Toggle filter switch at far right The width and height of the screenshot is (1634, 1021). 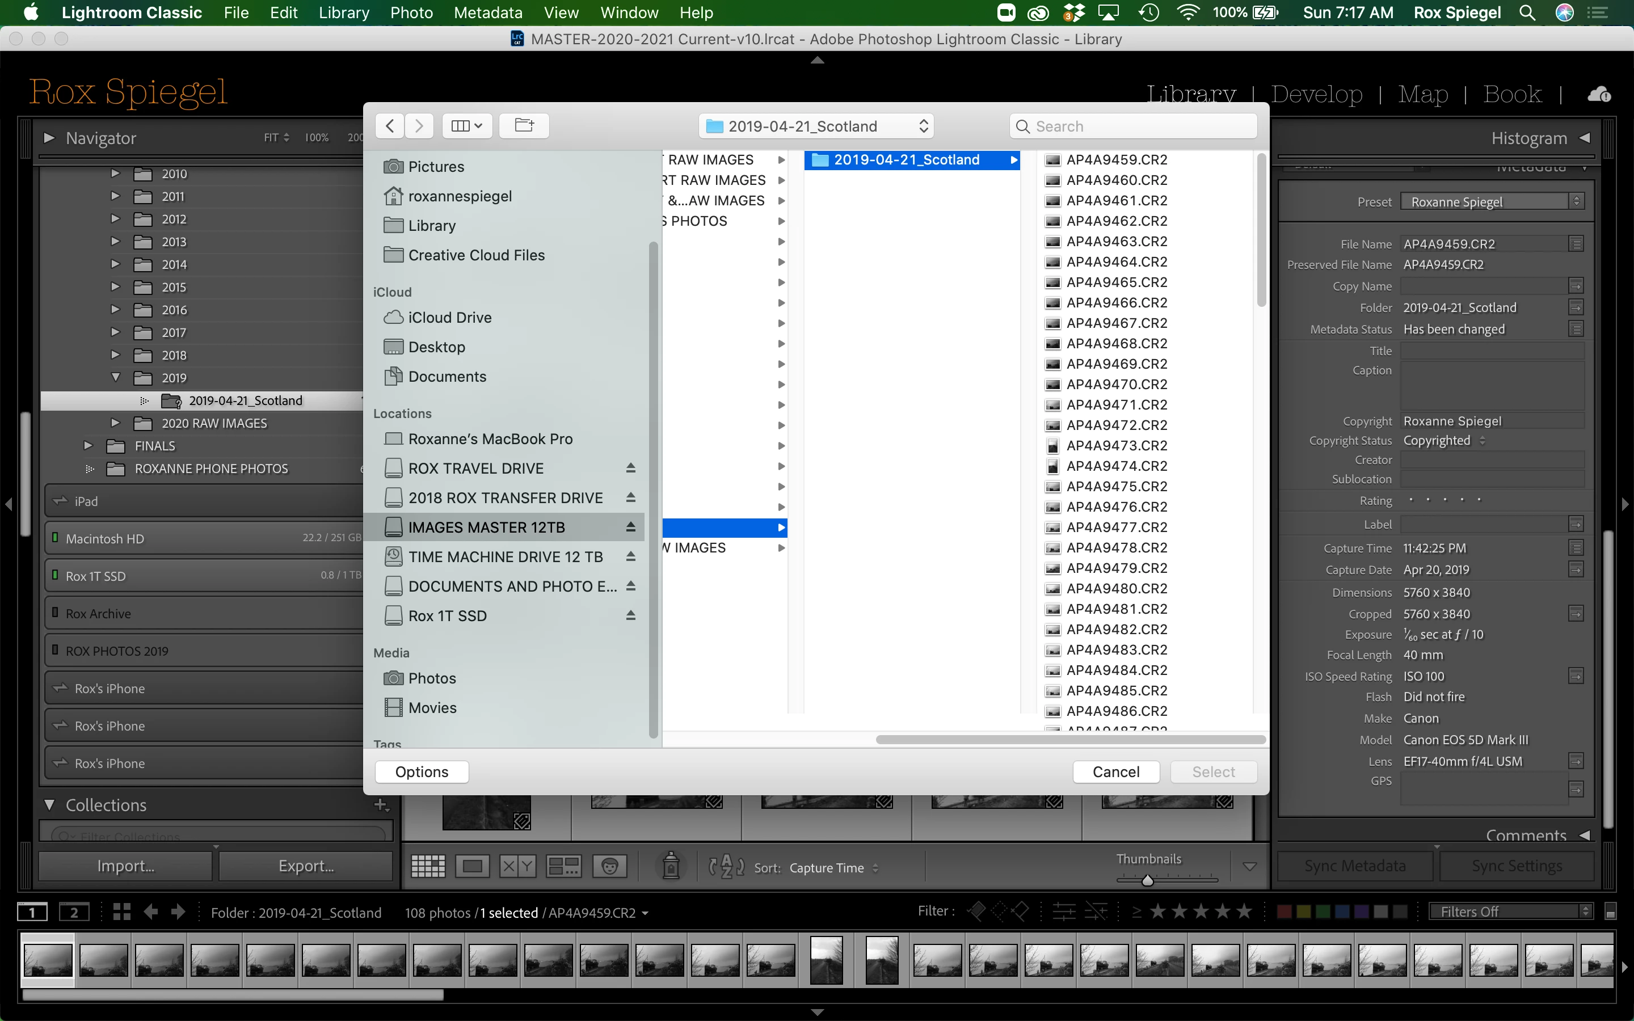pyautogui.click(x=1610, y=912)
